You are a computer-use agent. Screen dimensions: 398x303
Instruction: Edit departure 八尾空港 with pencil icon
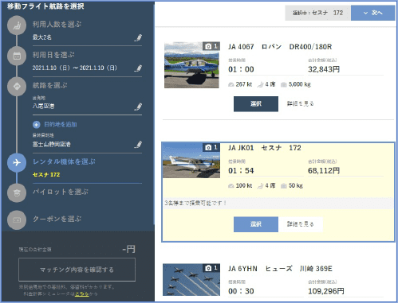pos(138,107)
